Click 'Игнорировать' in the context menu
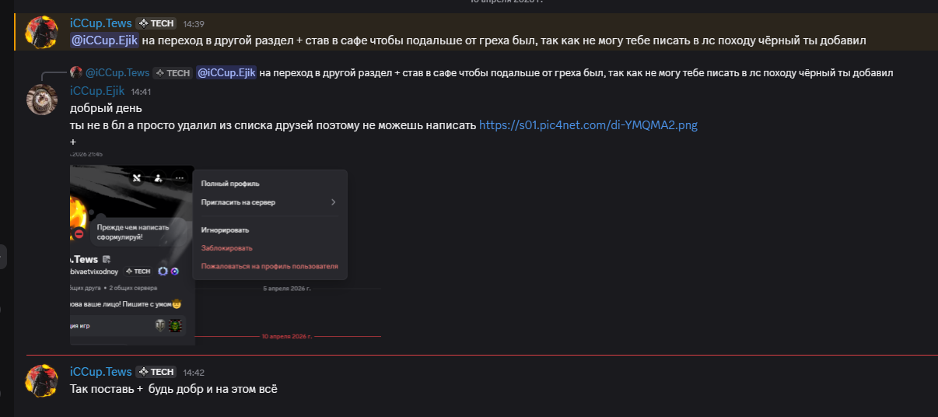 click(x=225, y=230)
